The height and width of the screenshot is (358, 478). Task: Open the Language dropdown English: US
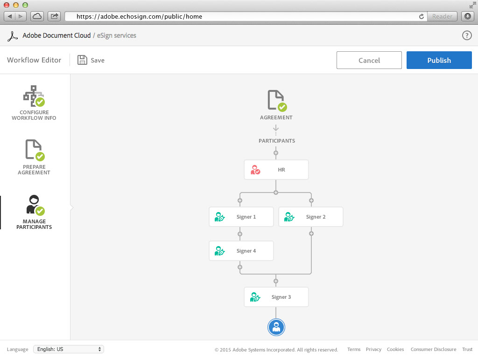(69, 349)
